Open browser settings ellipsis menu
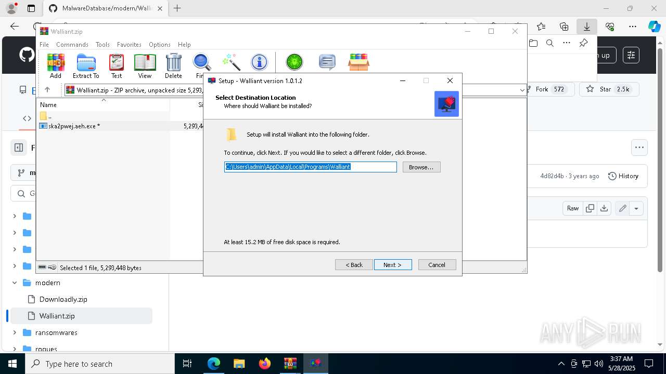666x374 pixels. [x=633, y=26]
